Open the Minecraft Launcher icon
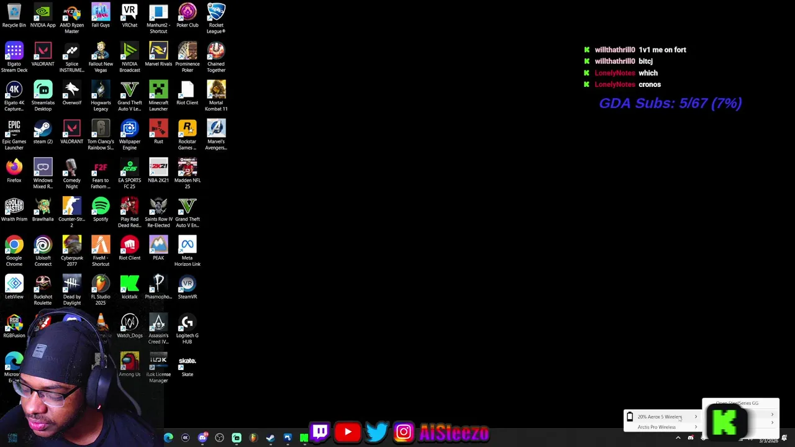 click(158, 96)
